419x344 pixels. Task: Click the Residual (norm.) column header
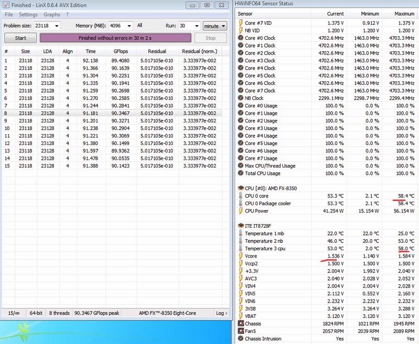tap(200, 51)
